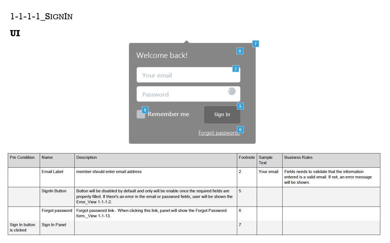Click footnote cell 6 in Forgot password row
This screenshot has width=390, height=243.
tap(247, 214)
